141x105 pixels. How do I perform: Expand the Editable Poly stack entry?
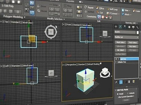116,62
